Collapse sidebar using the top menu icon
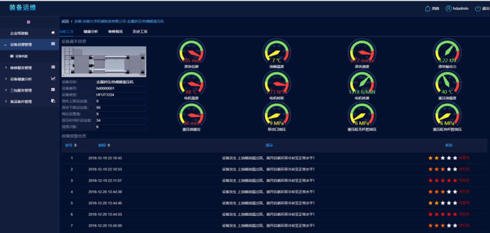This screenshot has height=233, width=490. [28, 22]
